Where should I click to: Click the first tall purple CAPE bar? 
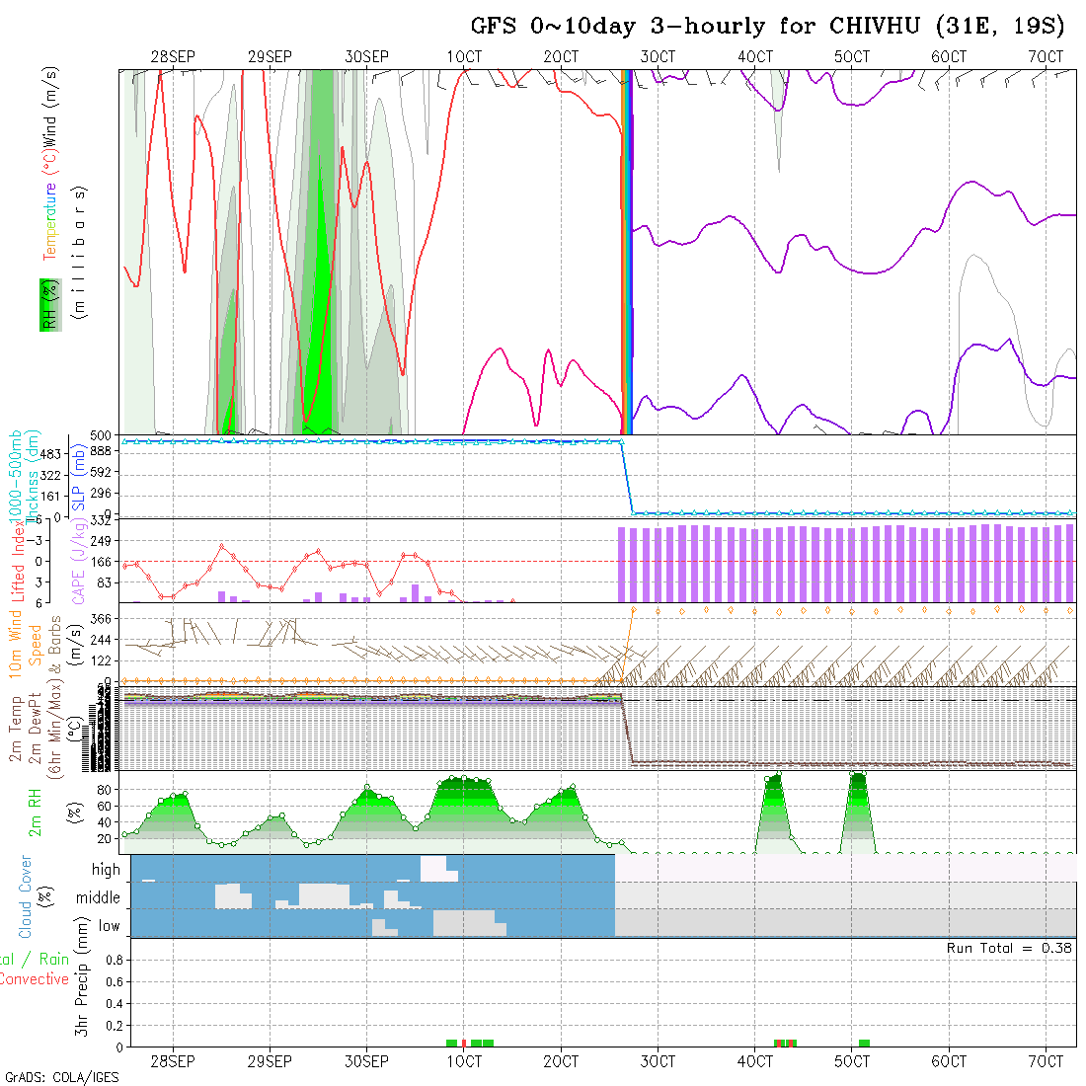pyautogui.click(x=622, y=565)
